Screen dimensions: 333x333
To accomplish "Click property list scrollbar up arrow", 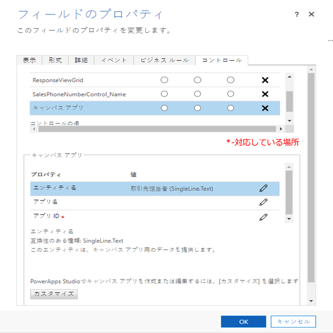I will (x=289, y=167).
